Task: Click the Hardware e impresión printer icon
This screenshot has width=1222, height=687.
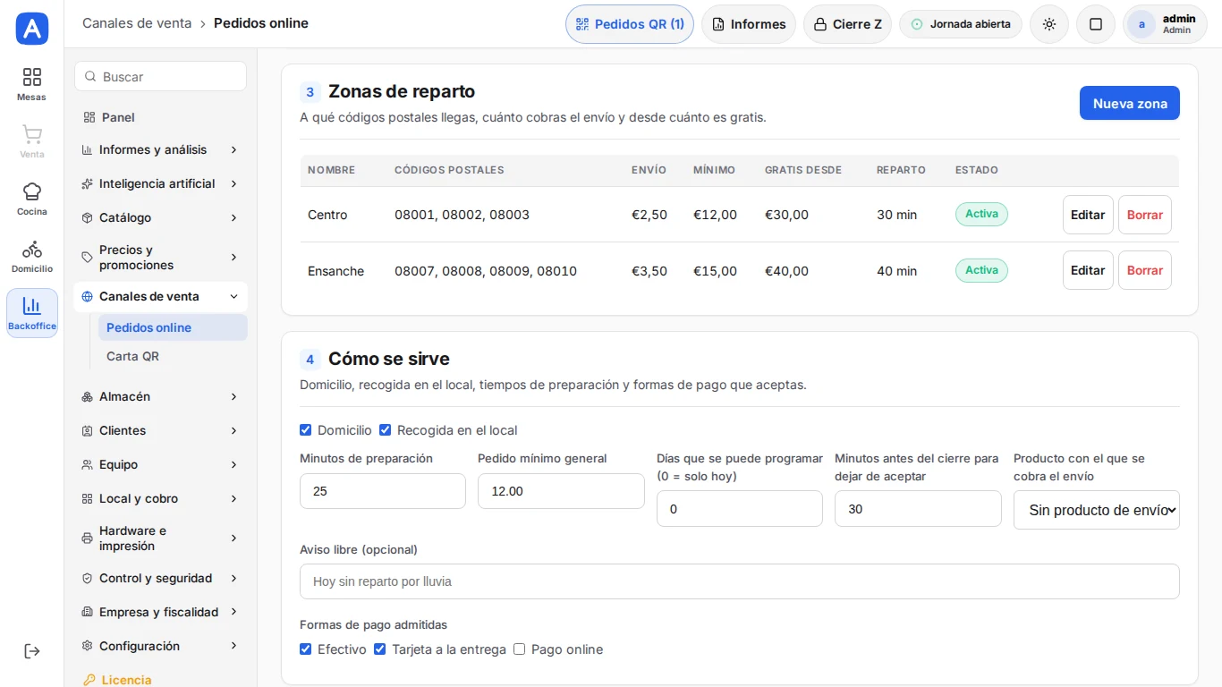Action: (87, 539)
